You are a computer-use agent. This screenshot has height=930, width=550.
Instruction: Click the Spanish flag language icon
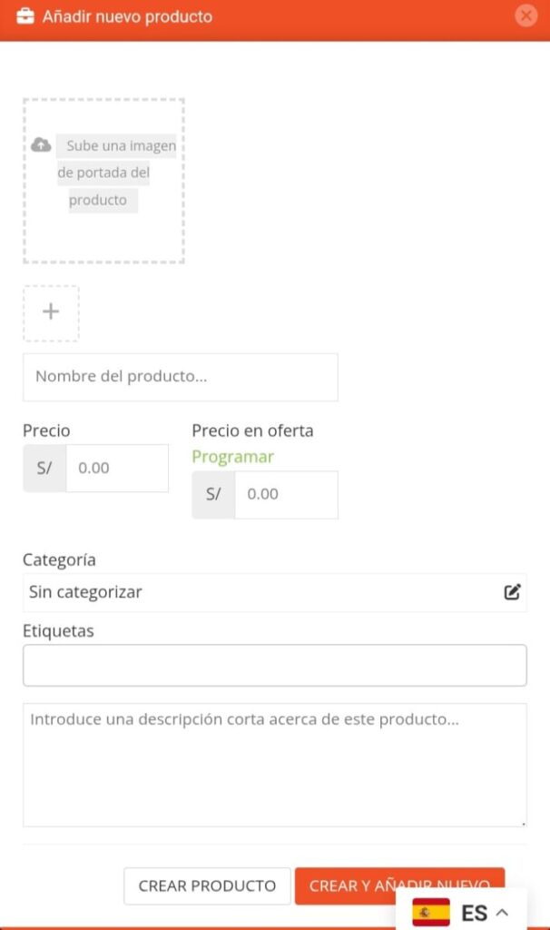point(431,912)
